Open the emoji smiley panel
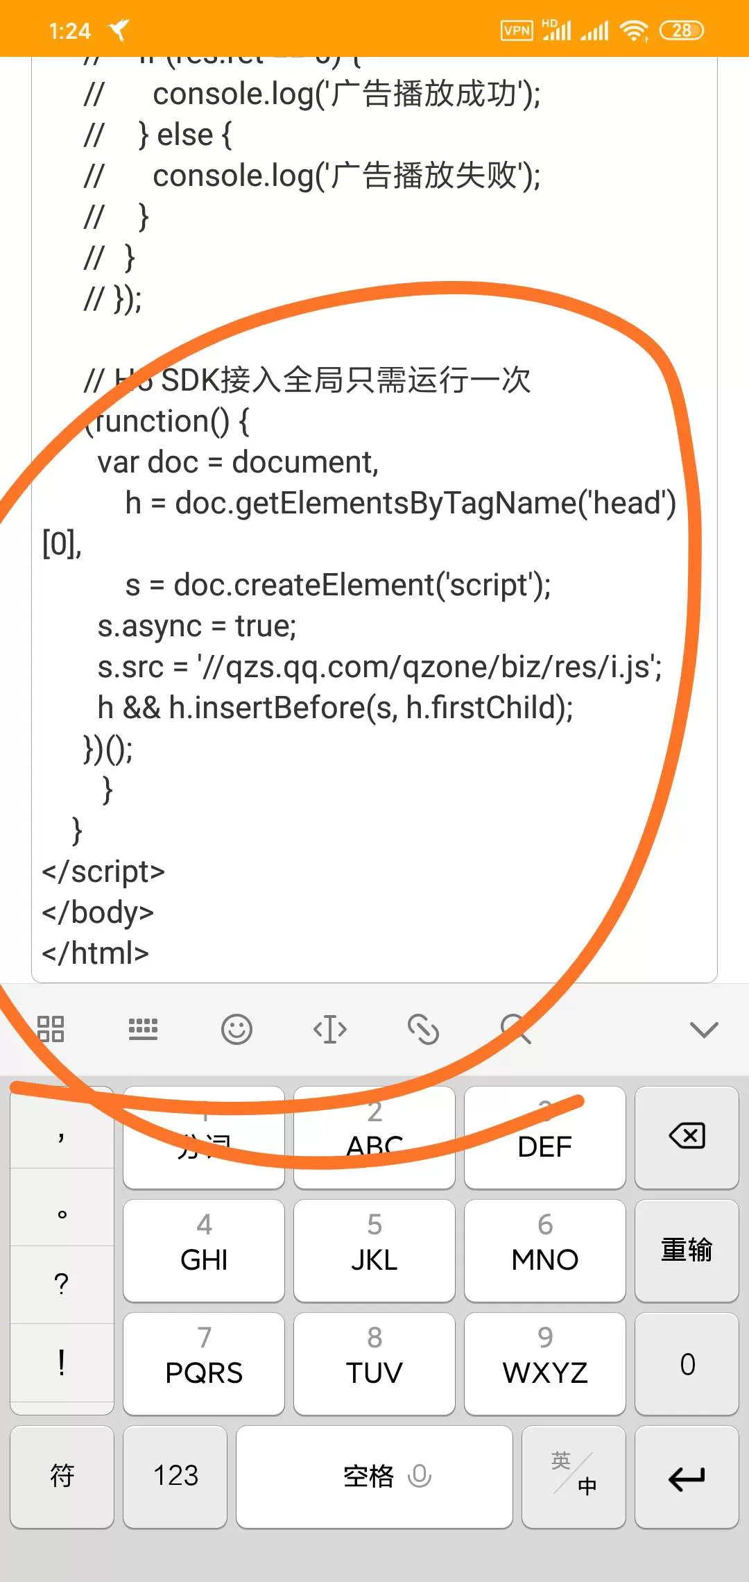 point(236,1029)
